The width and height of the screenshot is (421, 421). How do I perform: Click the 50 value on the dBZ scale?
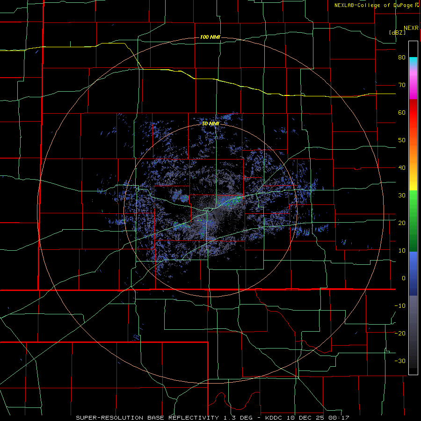pyautogui.click(x=402, y=140)
